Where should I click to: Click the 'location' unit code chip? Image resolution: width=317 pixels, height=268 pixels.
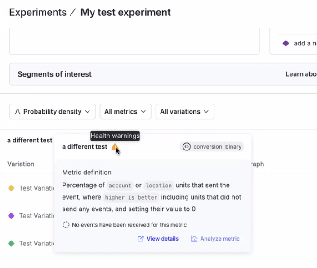[x=158, y=186]
